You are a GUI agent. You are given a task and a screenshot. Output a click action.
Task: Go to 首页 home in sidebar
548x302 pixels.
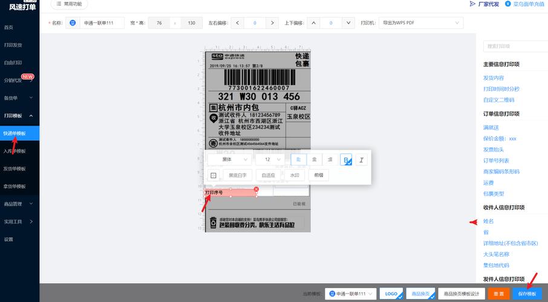coord(8,27)
